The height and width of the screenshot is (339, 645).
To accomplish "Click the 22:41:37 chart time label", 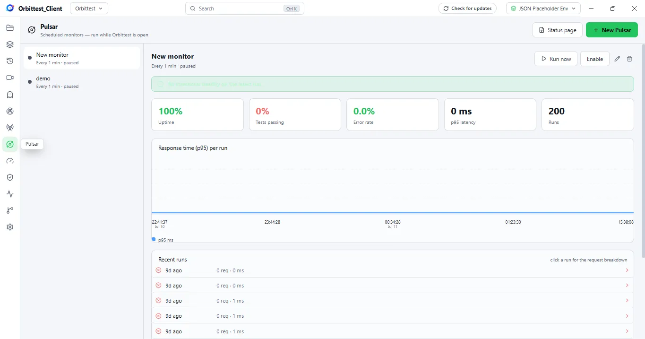I will [160, 222].
